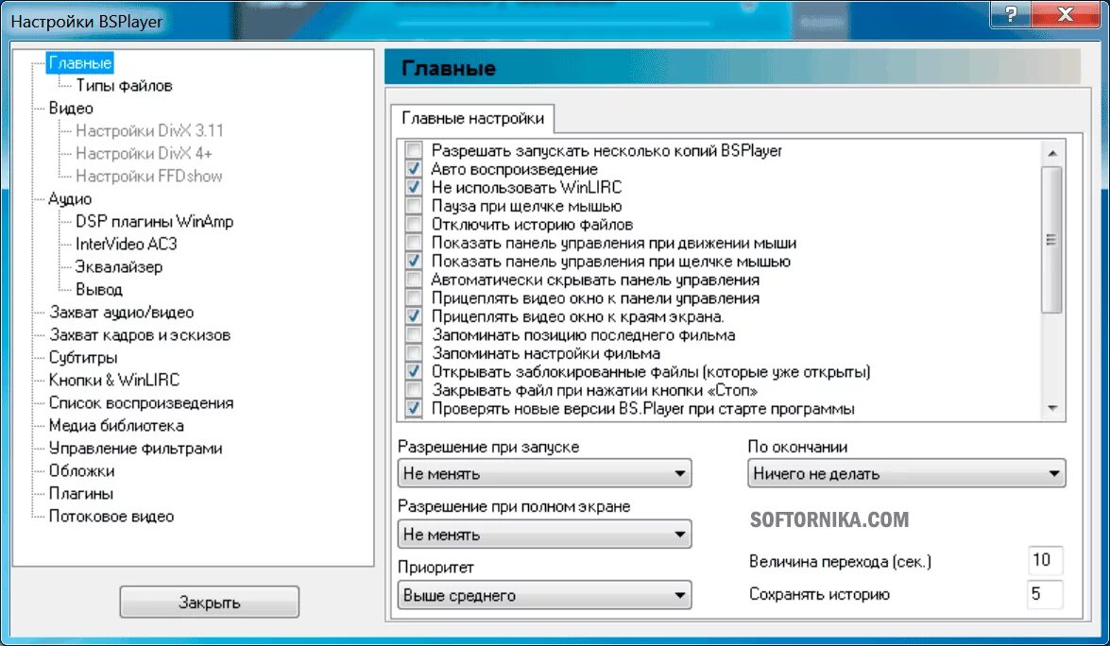Enable "Запоминать позицию последнего фильма"

pyautogui.click(x=414, y=335)
